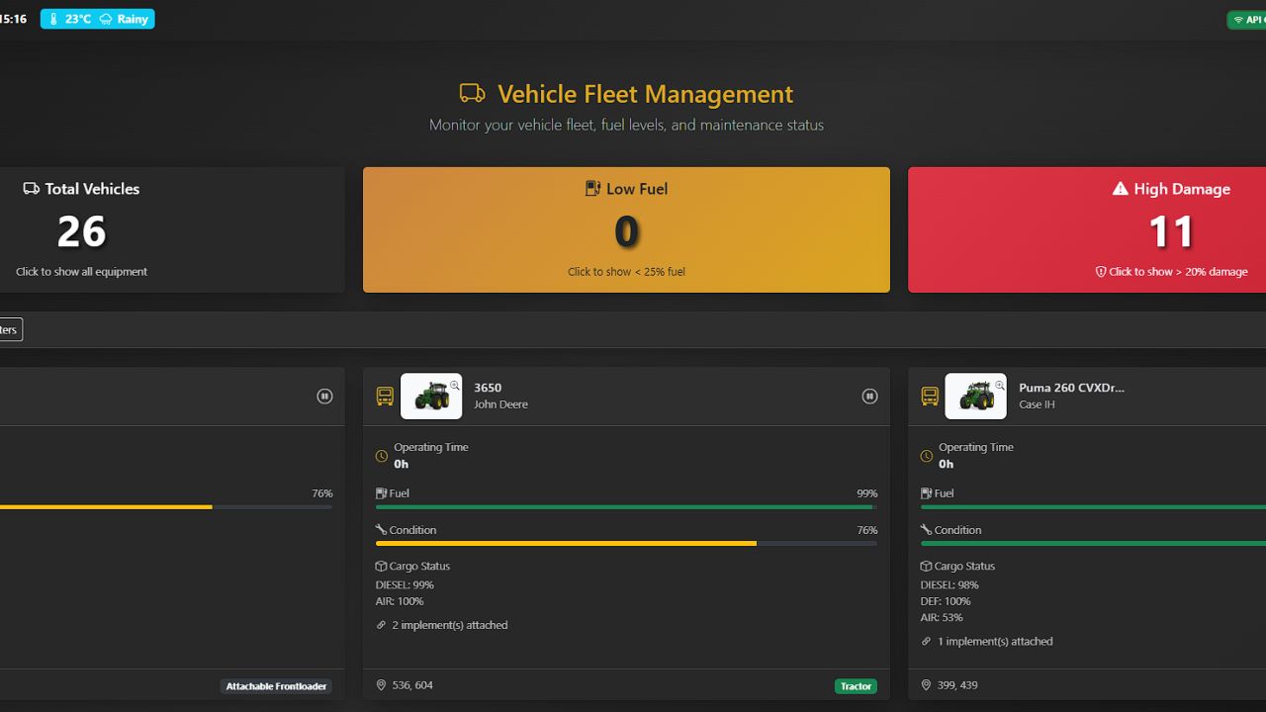Enlarge the Puma 260 tractor thumbnail
Screen dimensions: 1266x712
coord(975,397)
